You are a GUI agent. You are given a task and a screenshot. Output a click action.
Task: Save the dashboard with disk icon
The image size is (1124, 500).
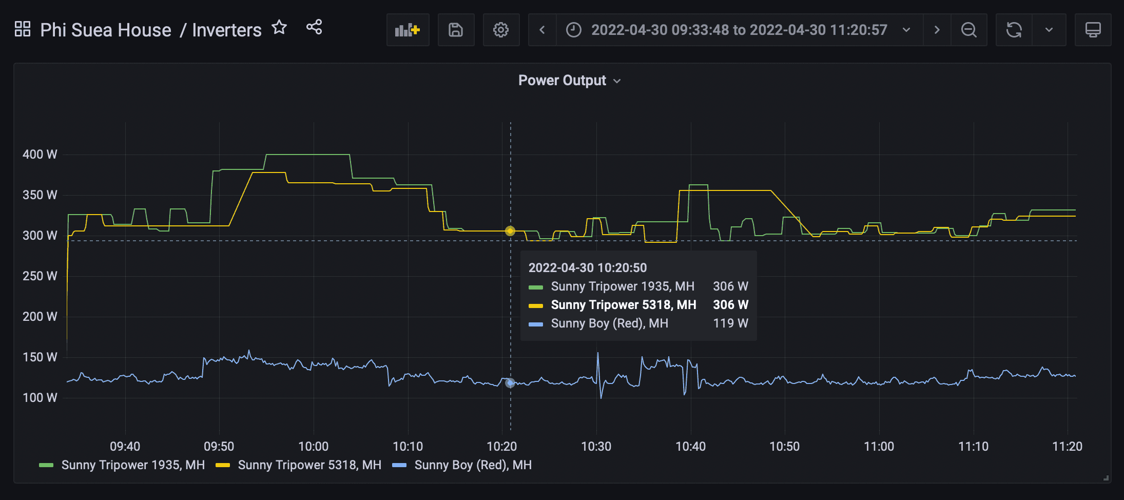click(x=456, y=30)
